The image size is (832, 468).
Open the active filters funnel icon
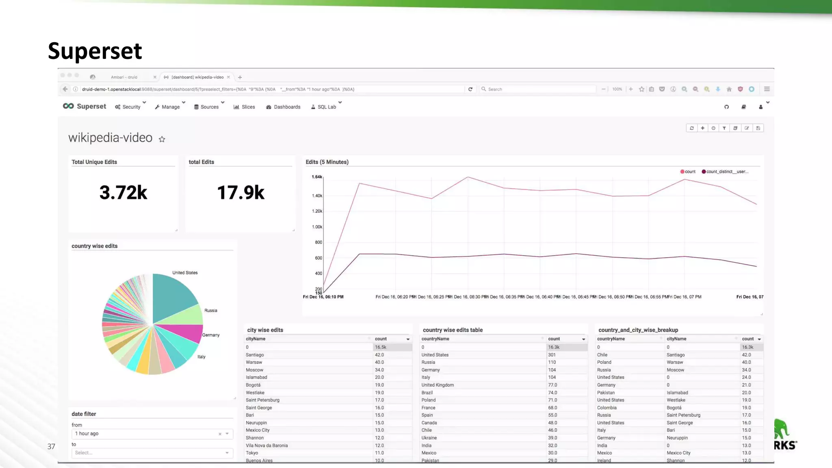coord(724,128)
